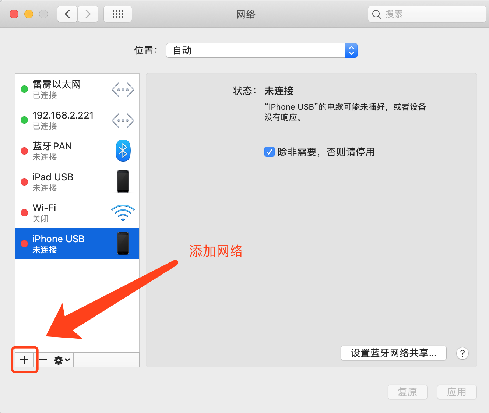Show all preferences grid button
Screen dimensions: 489x413
(x=118, y=14)
